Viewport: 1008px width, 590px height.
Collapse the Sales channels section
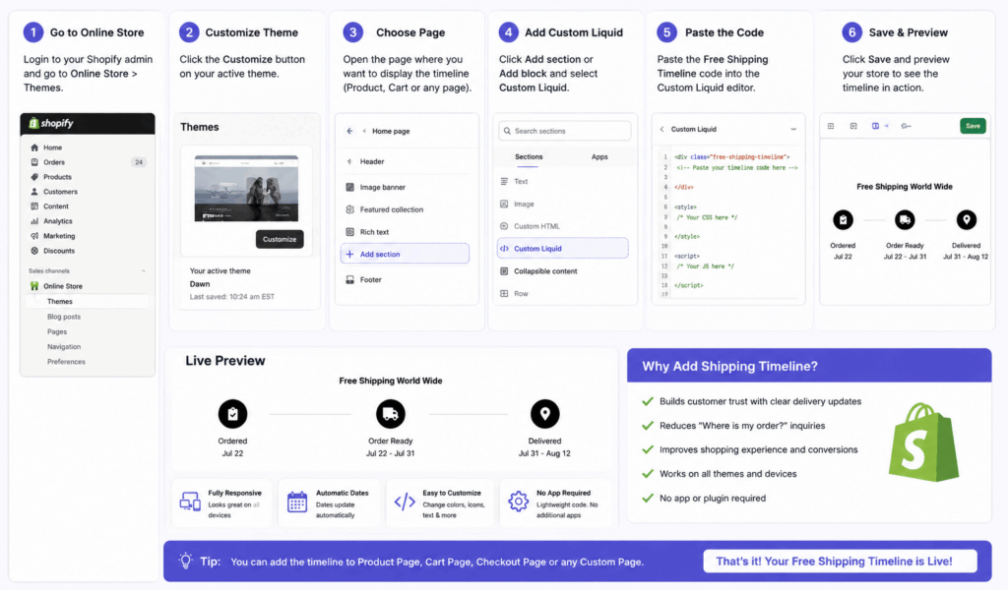coord(144,271)
